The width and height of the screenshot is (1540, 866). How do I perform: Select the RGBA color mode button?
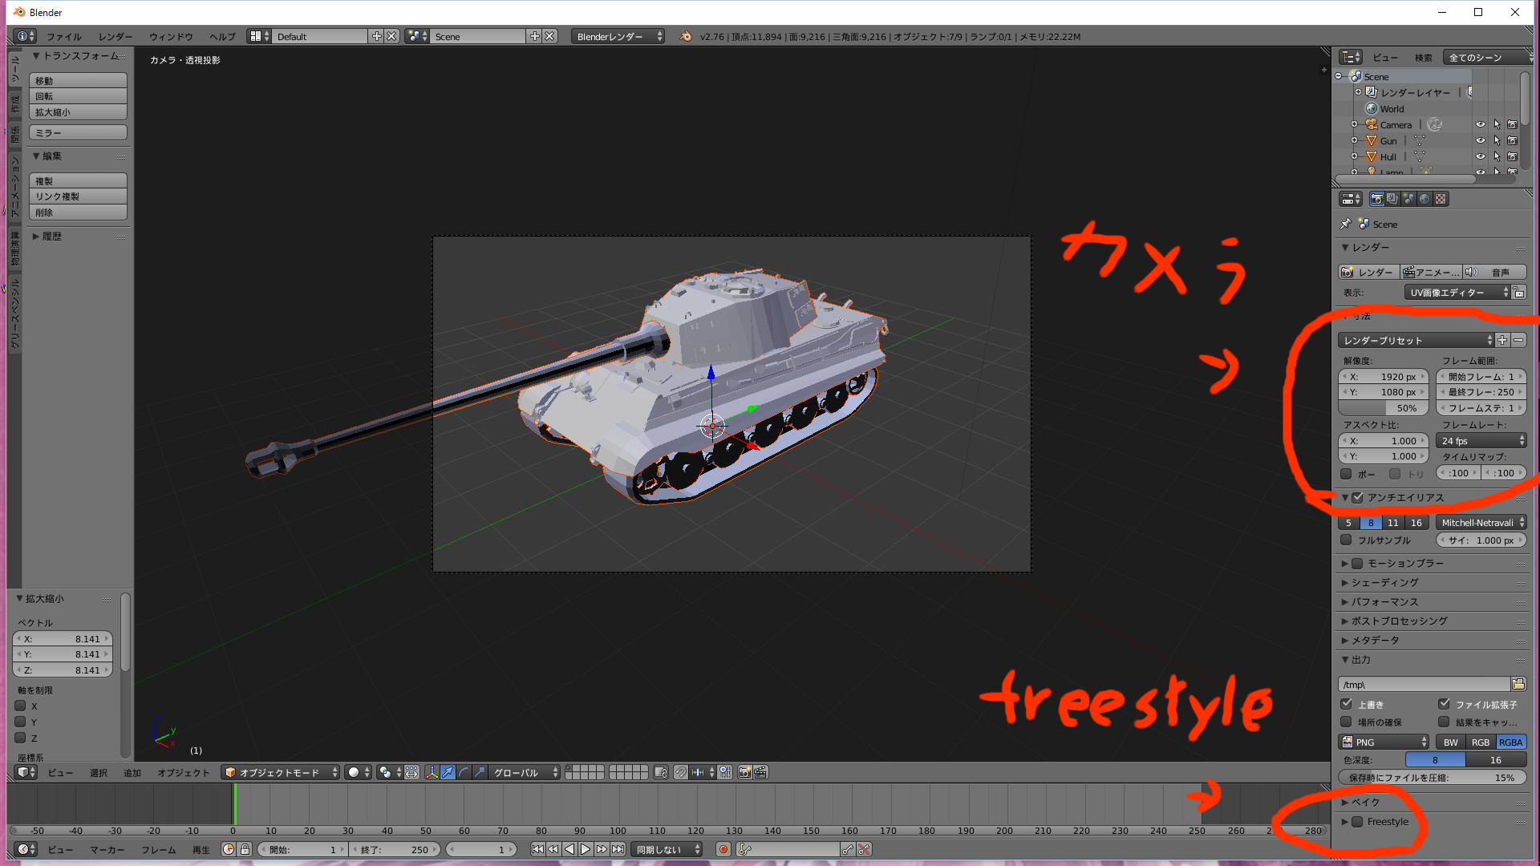pos(1510,742)
